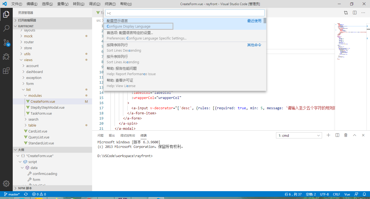Expand the account folder
The width and height of the screenshot is (370, 199).
point(52,66)
